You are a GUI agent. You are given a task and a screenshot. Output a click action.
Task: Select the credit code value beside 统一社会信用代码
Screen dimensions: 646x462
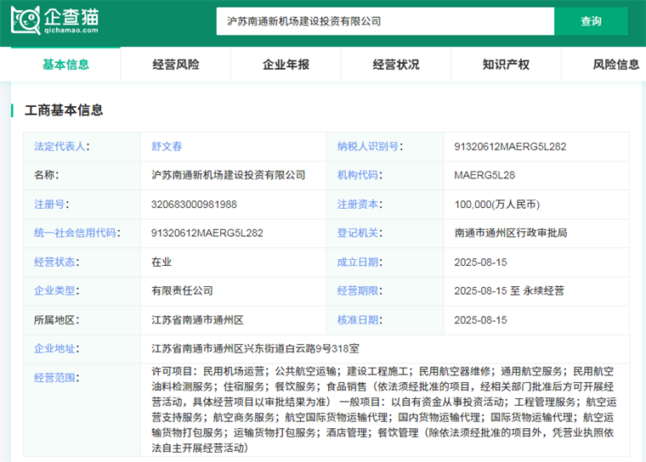click(x=207, y=233)
